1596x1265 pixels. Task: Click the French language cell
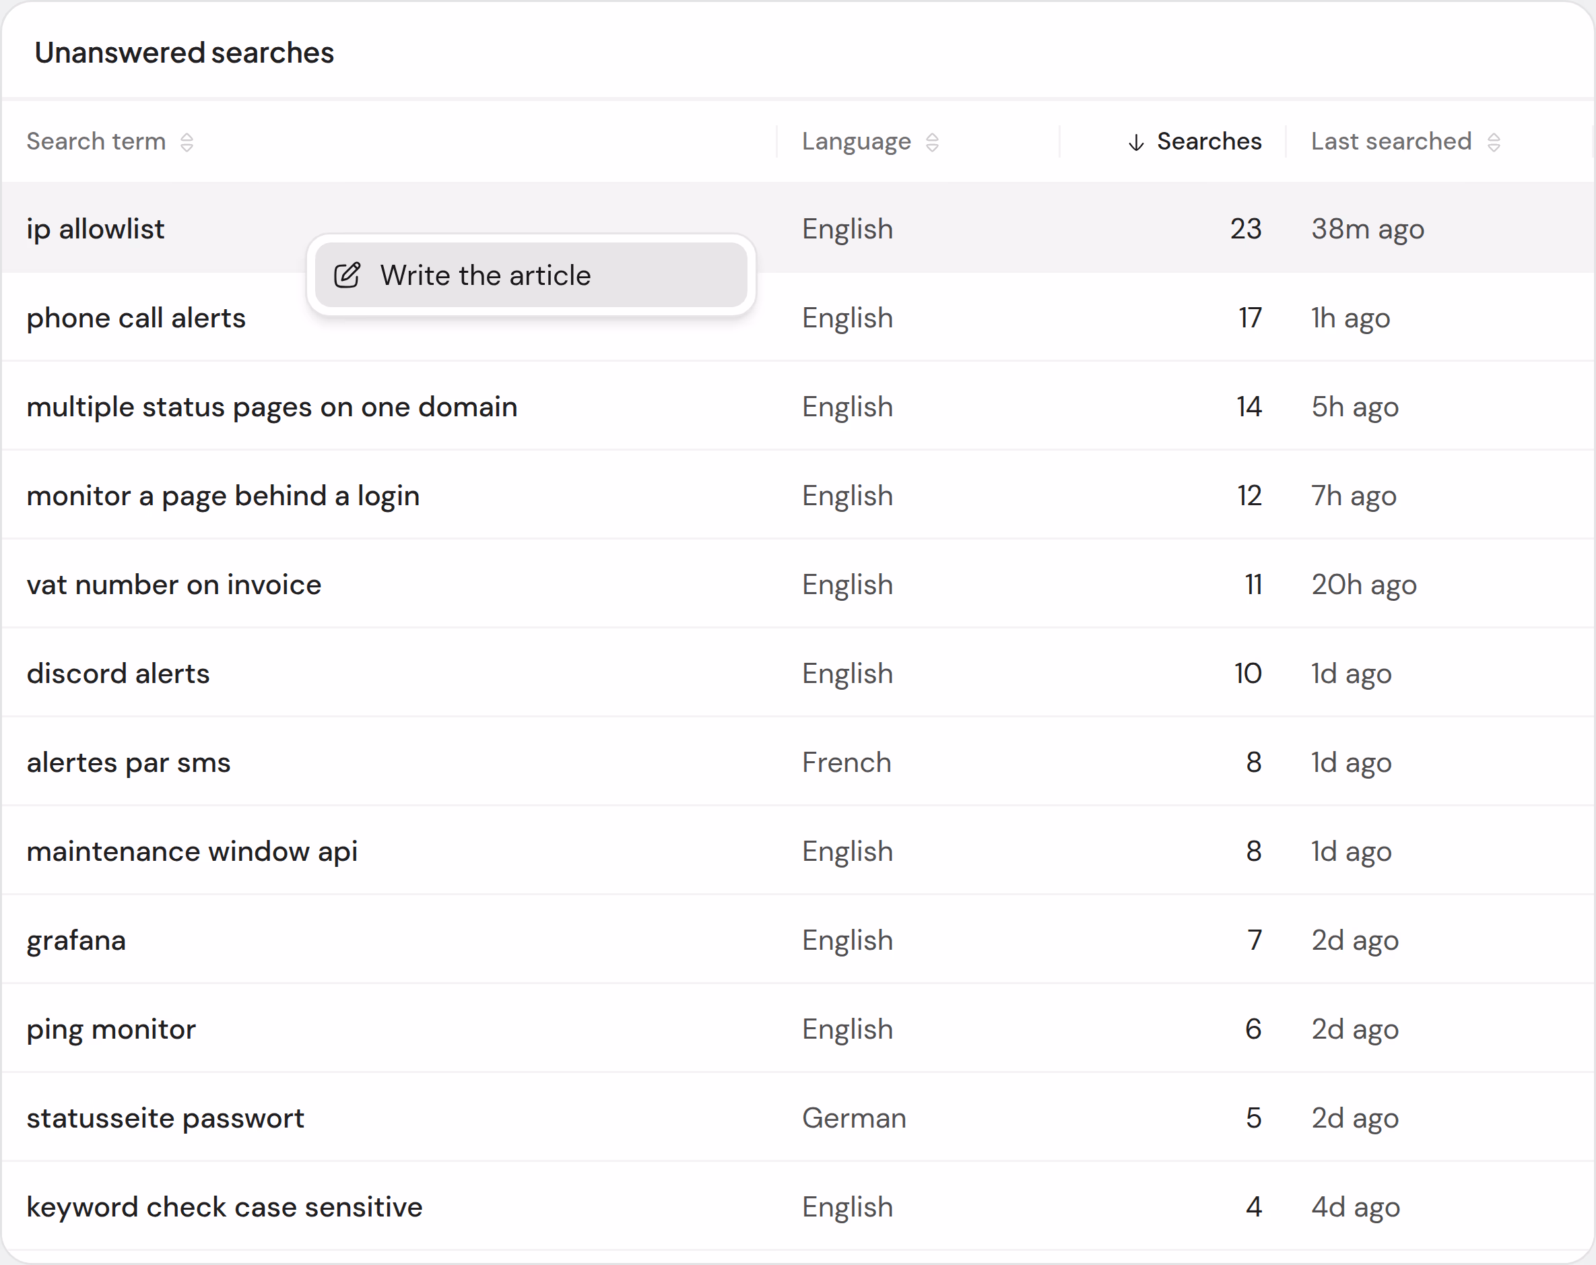pos(847,762)
